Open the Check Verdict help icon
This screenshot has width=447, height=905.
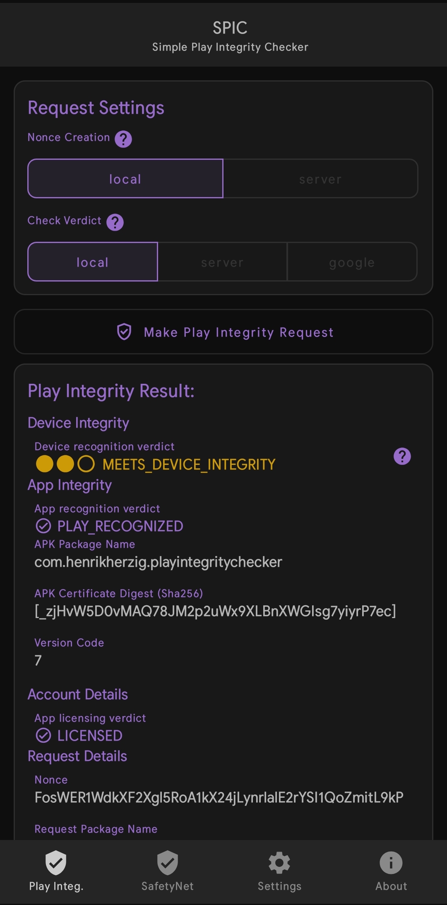click(115, 222)
